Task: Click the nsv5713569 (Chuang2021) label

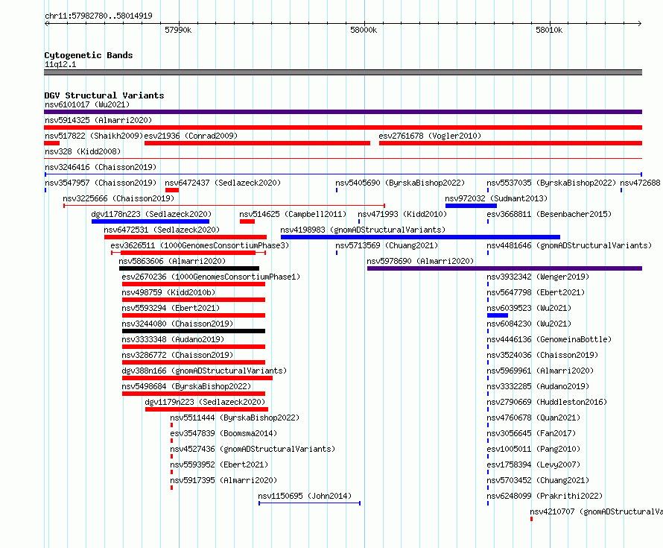Action: point(387,245)
